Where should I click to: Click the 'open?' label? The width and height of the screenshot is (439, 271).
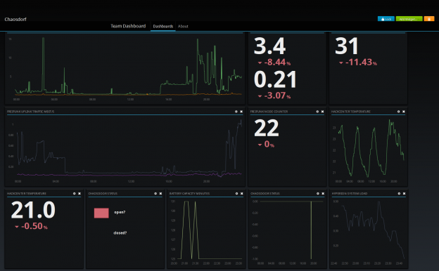(120, 212)
